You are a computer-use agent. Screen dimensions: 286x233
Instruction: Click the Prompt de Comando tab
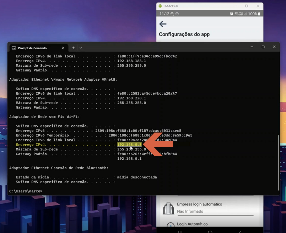pos(39,48)
